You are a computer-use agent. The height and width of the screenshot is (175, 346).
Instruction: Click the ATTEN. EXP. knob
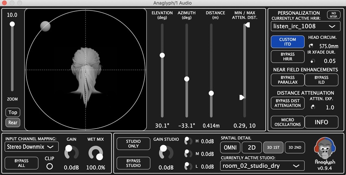313,107
